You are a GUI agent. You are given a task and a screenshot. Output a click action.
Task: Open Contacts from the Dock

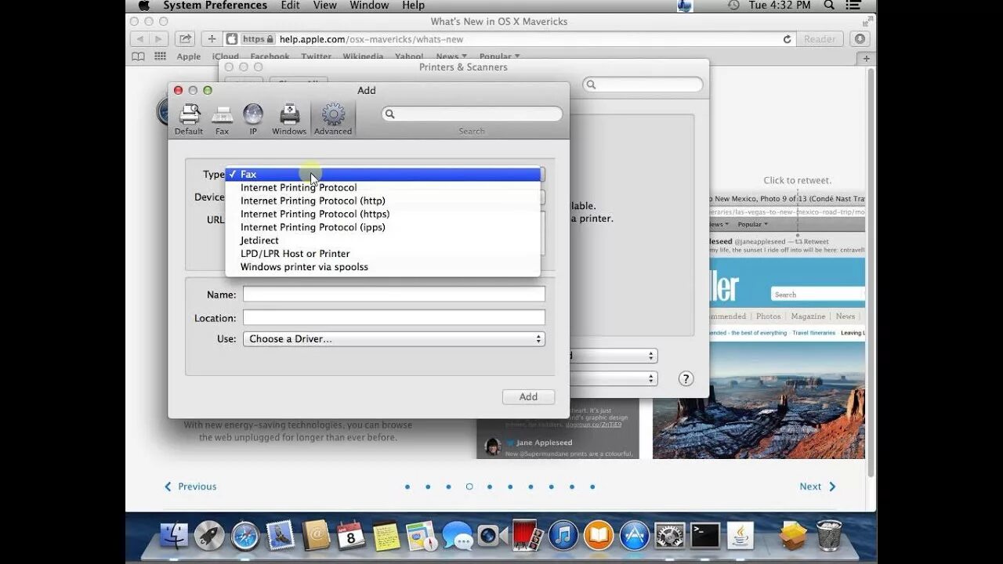pyautogui.click(x=316, y=536)
